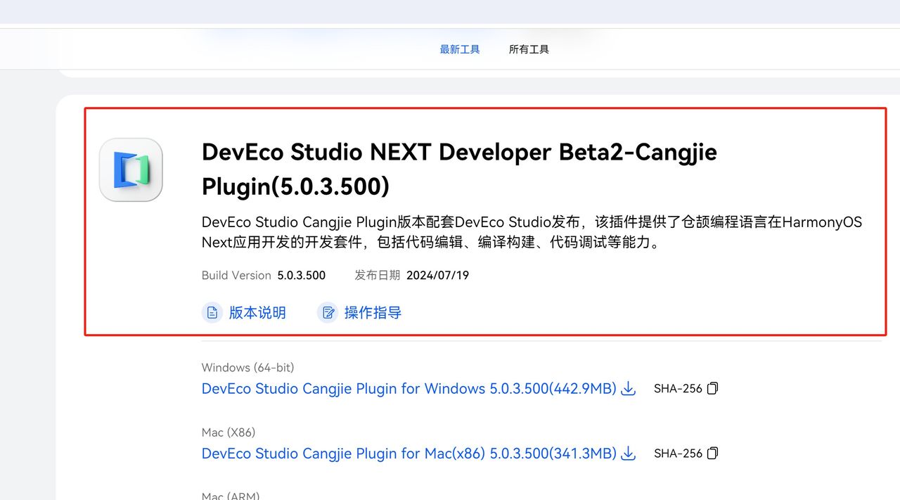Click the document icon beside 版本说明
Viewport: 900px width, 500px height.
212,312
